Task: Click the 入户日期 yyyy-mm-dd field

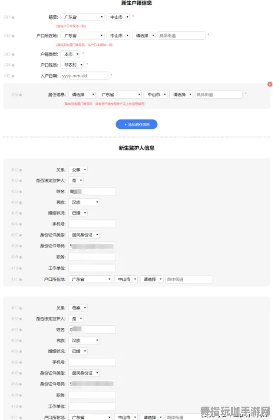Action: coord(84,76)
